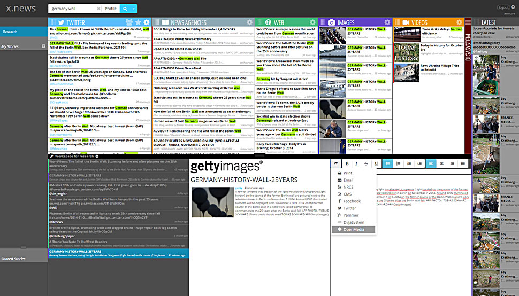Click the Twitter column settings gear
Screen dimensions: 519x296
click(147, 22)
